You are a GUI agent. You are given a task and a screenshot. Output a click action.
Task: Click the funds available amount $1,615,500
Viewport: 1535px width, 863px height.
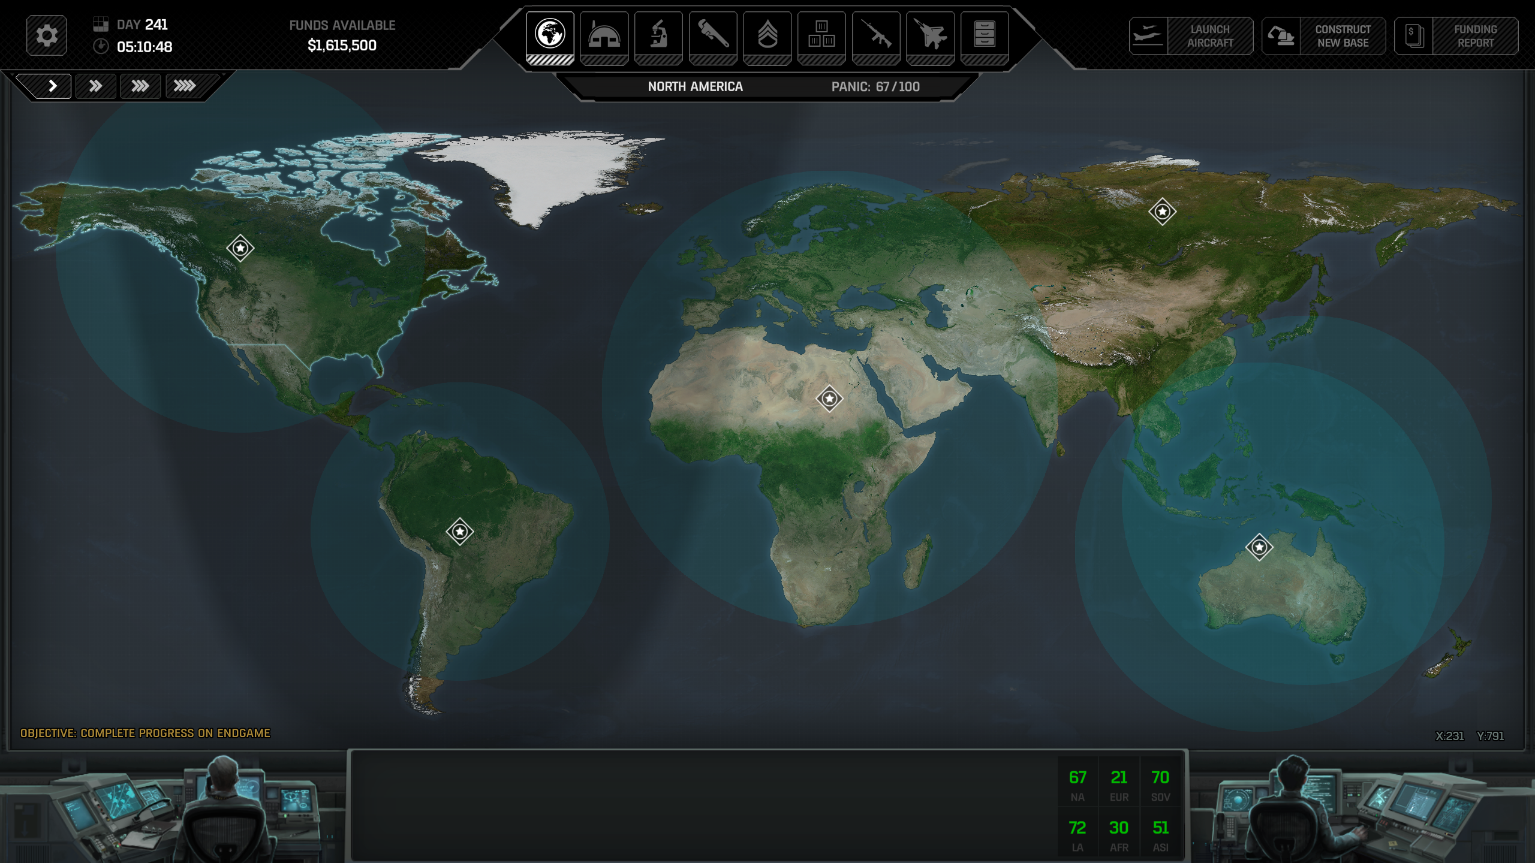pyautogui.click(x=342, y=46)
